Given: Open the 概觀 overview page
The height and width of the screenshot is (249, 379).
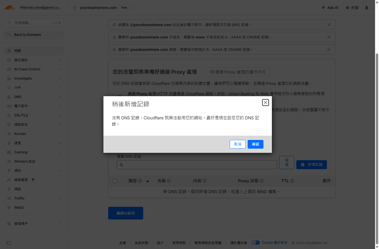Looking at the screenshot, I should coord(34,51).
